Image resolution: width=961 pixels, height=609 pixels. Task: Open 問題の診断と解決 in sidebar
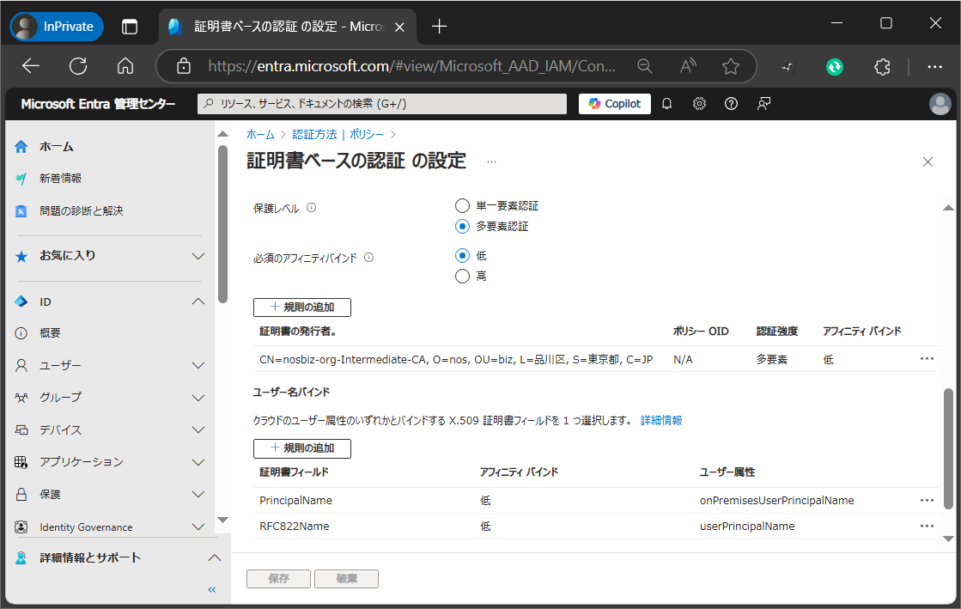coord(81,210)
